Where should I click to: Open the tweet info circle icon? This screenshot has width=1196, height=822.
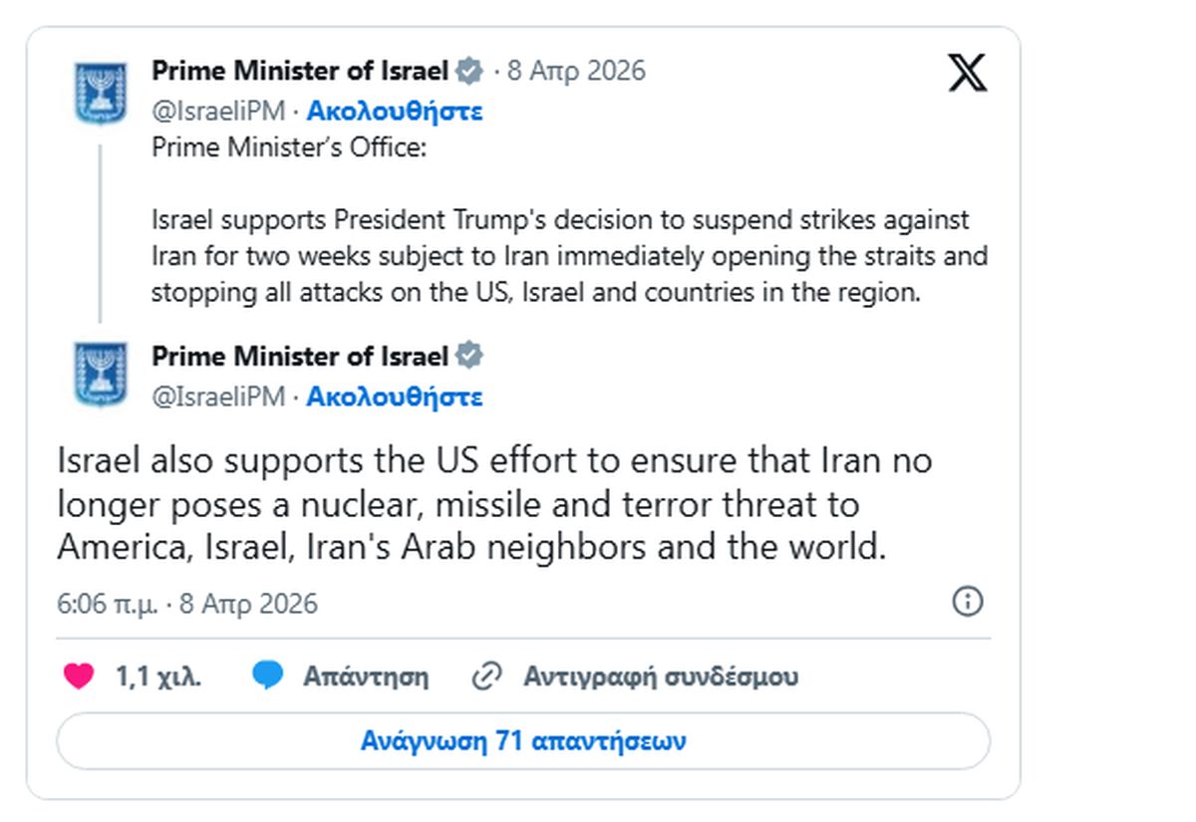click(968, 602)
